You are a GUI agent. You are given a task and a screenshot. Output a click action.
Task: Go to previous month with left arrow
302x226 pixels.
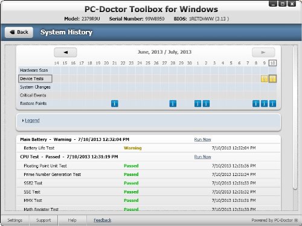[x=65, y=52]
